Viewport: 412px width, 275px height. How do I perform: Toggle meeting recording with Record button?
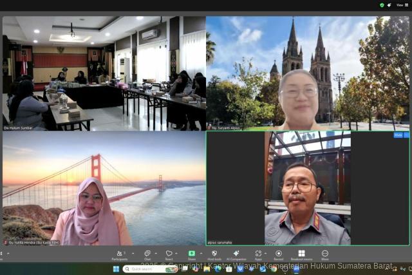click(278, 254)
